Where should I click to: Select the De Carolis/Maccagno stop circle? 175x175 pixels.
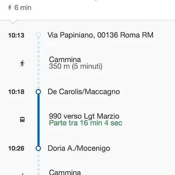click(x=38, y=92)
